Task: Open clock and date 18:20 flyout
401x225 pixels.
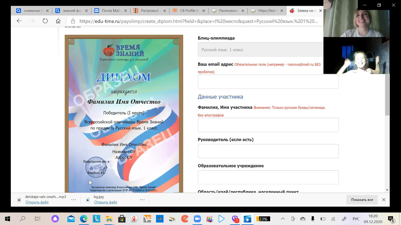Action: tap(373, 219)
